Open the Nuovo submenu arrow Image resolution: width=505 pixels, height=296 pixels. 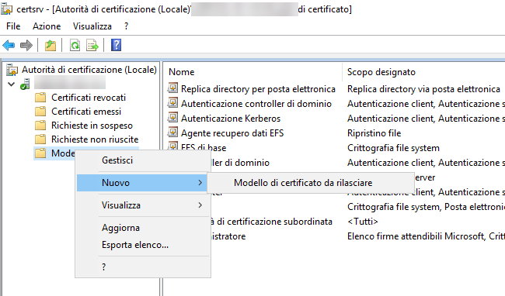(200, 183)
